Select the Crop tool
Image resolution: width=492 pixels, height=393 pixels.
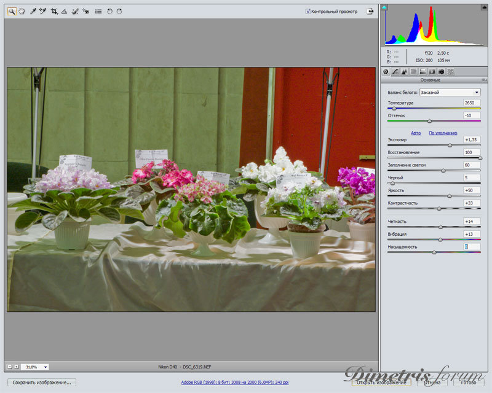click(54, 11)
